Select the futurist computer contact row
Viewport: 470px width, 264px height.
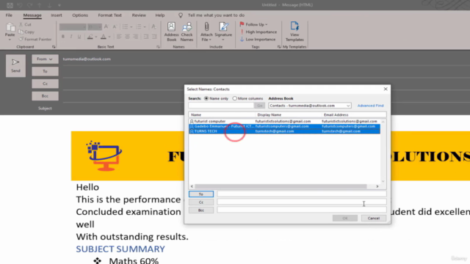pos(284,121)
